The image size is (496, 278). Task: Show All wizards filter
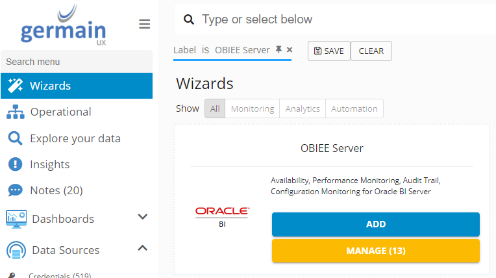click(x=215, y=108)
